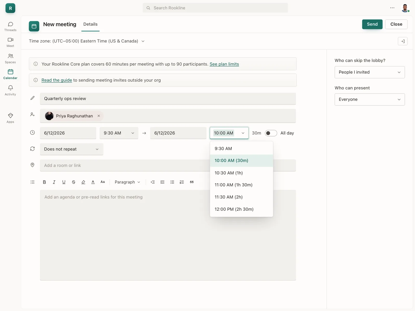Open the time zone dropdown

tap(87, 41)
